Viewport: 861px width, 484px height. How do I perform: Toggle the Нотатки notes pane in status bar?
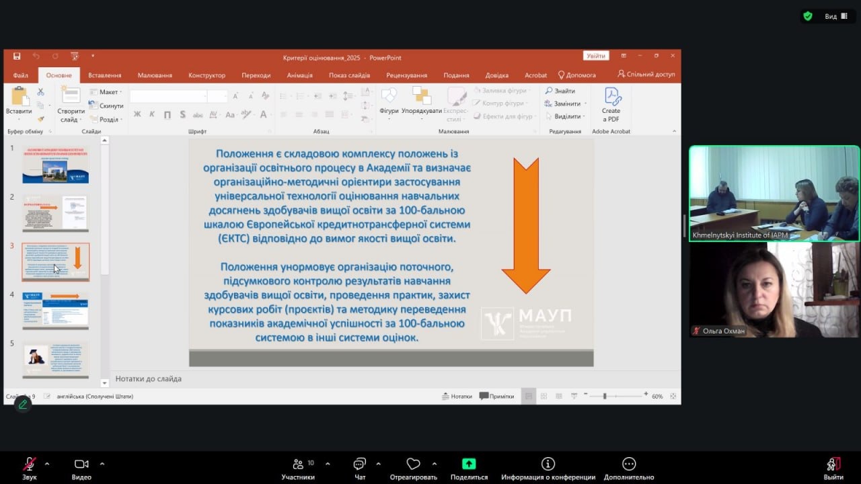coord(457,396)
